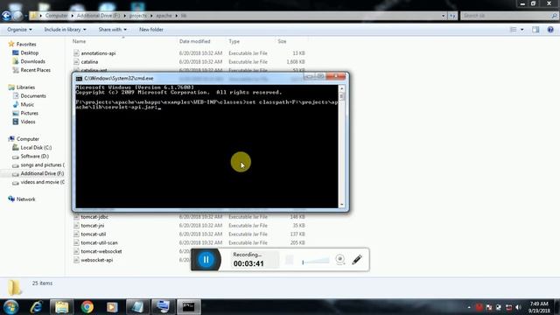560x315 pixels.
Task: Open Favorites in navigation pane
Action: (26, 45)
